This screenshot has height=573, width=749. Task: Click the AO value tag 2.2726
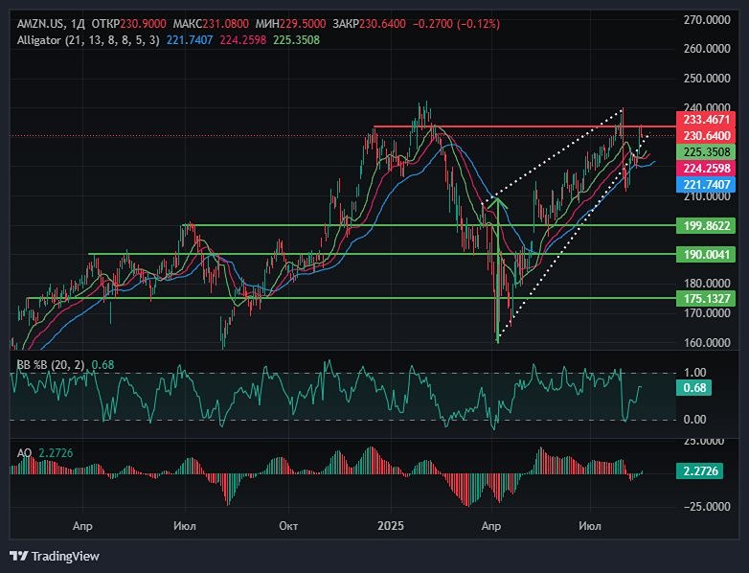coord(700,471)
